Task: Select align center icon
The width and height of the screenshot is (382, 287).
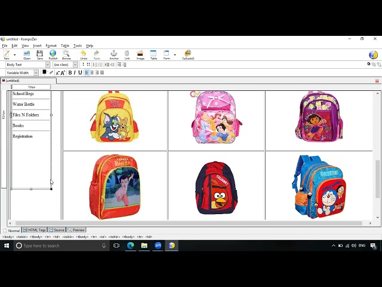Action: point(92,73)
